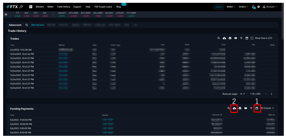Open P2P Crypto Loans page
This screenshot has height=138, width=286.
click(x=103, y=7)
